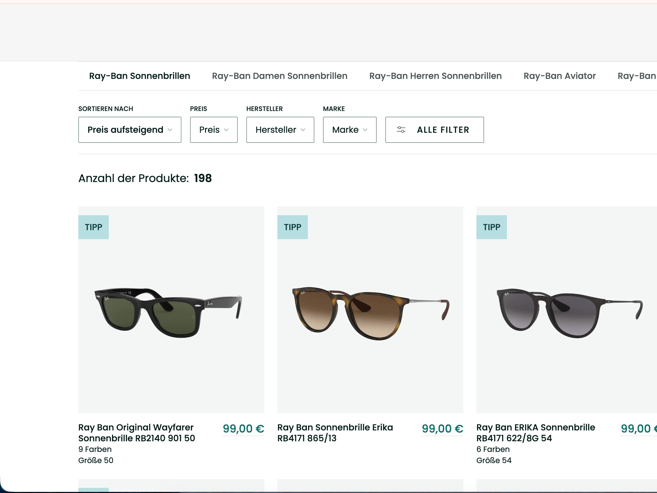
Task: Click the chevron beside Hersteller
Action: pyautogui.click(x=303, y=130)
